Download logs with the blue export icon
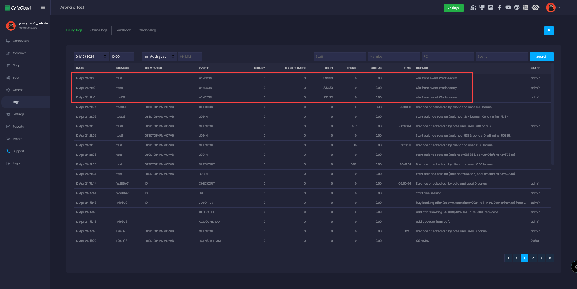This screenshot has width=577, height=289. coord(548,31)
